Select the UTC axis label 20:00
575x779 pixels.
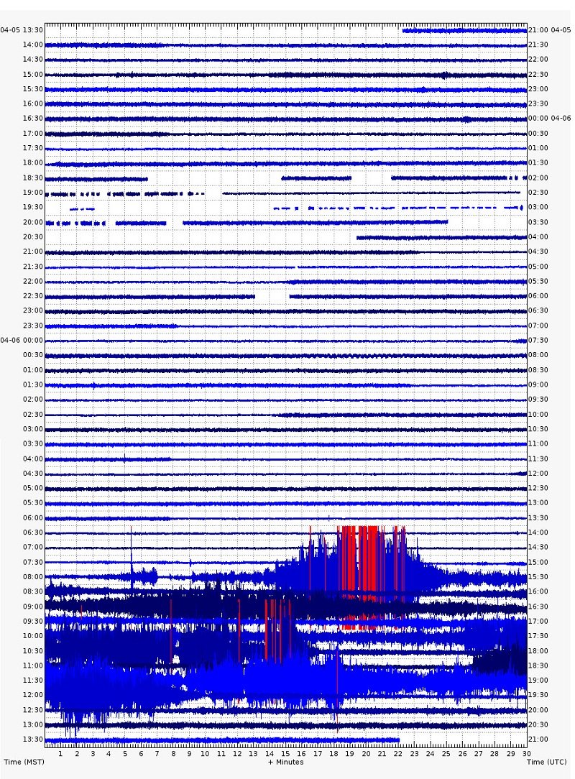click(x=538, y=709)
